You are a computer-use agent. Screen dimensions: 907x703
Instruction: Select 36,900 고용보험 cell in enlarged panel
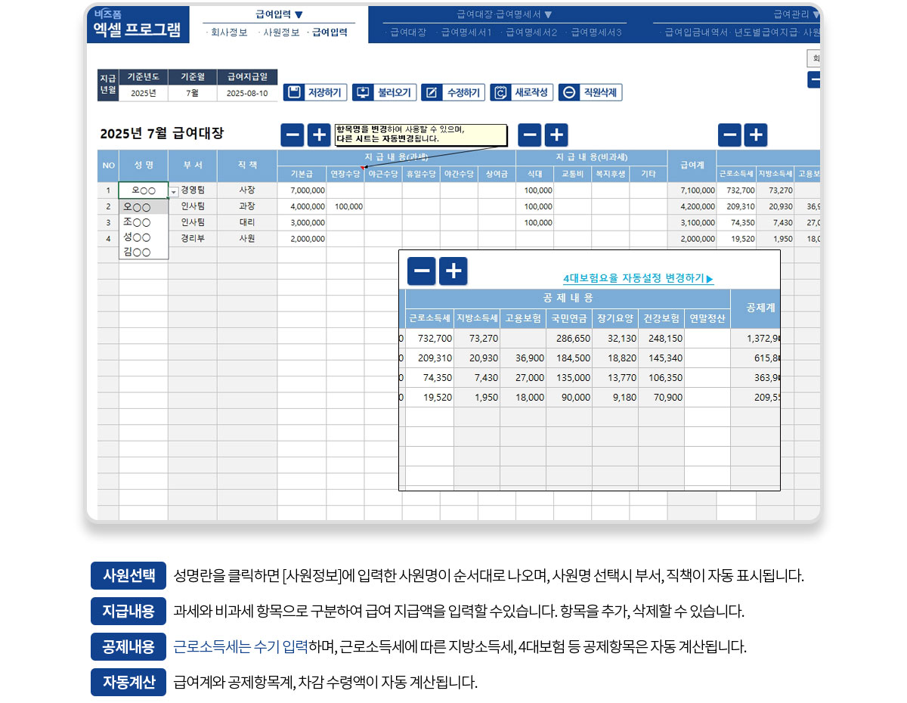click(x=523, y=358)
